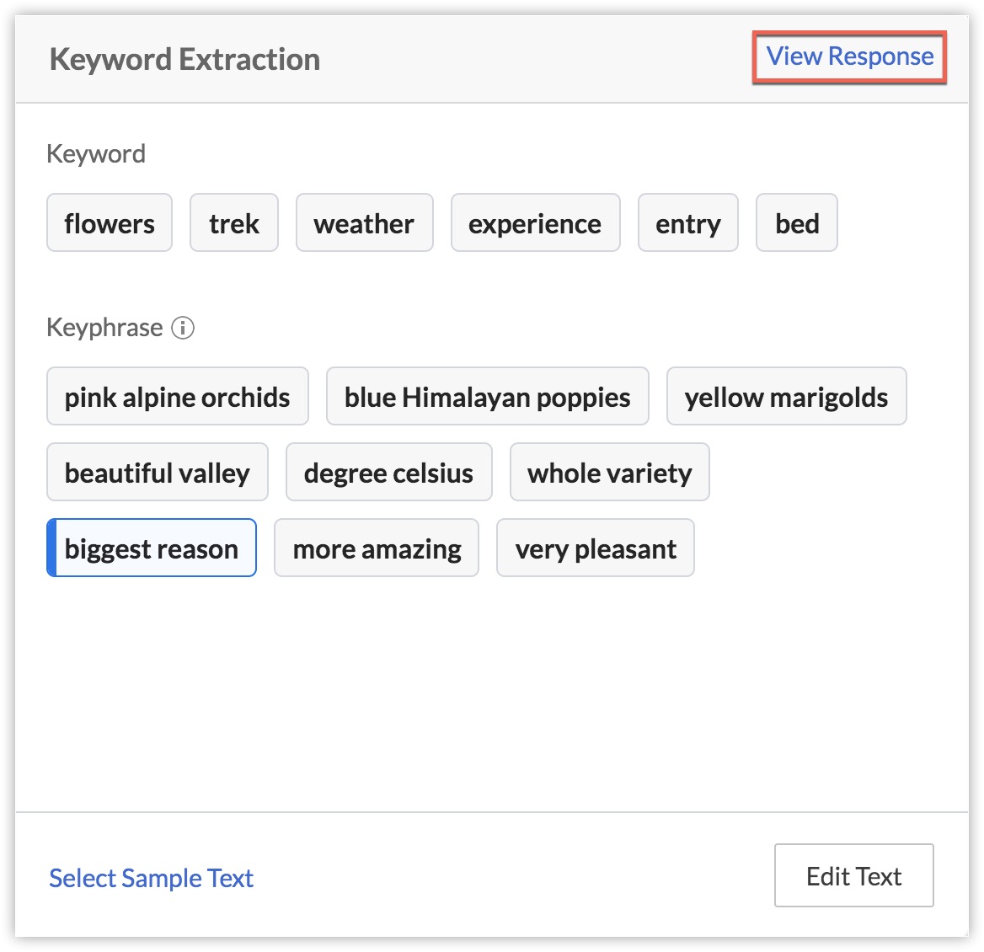This screenshot has height=952, width=984.
Task: Choose the 'very pleasant' keyphrase
Action: pos(596,548)
